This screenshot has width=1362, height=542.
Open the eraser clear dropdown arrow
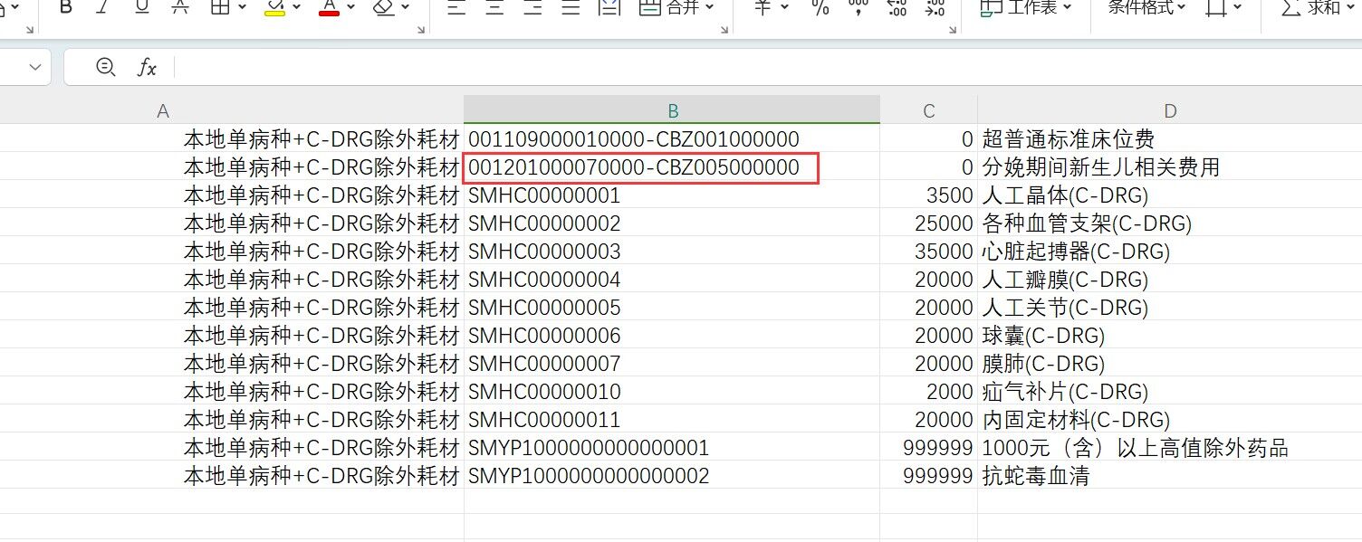coord(405,7)
